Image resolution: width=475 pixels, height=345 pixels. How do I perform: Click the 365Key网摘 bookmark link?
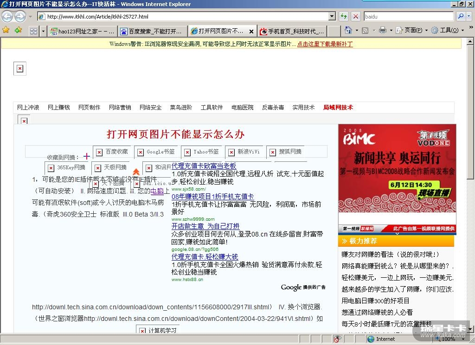(71, 167)
